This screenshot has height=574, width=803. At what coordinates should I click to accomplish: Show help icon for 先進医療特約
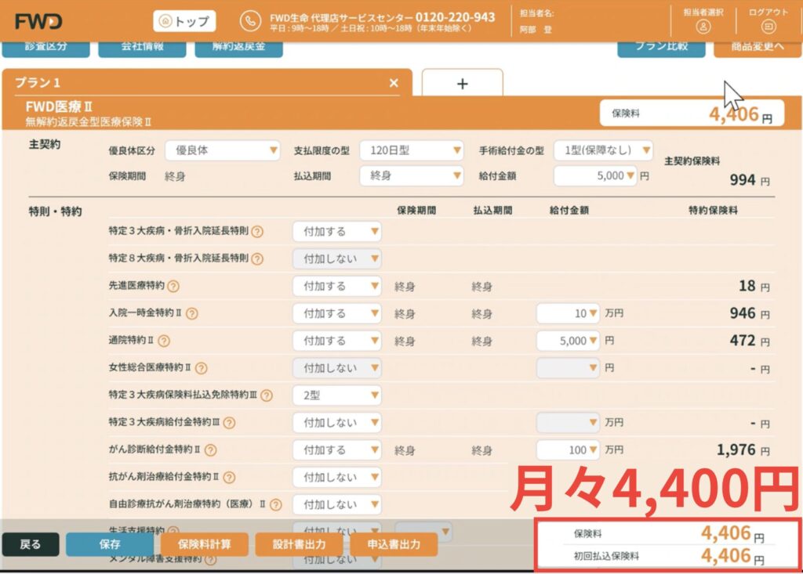click(173, 287)
